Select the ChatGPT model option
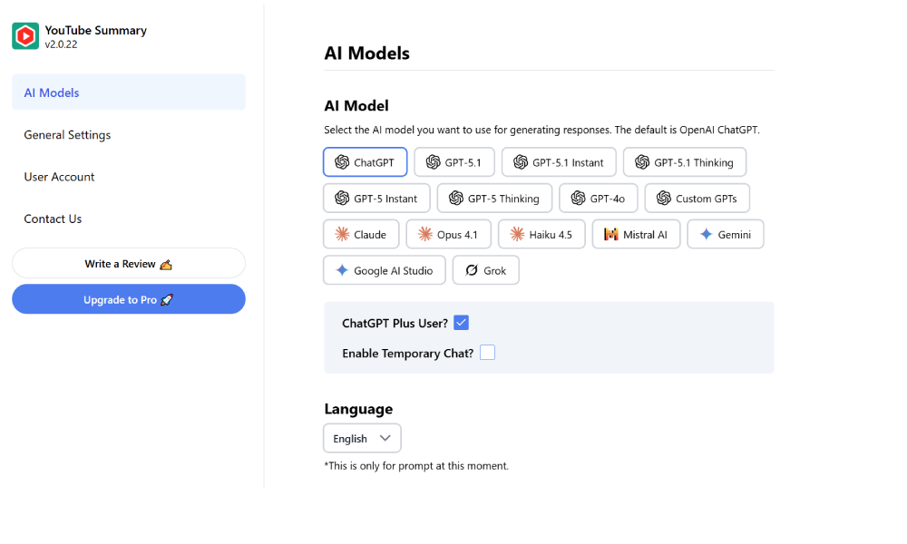 [x=365, y=162]
